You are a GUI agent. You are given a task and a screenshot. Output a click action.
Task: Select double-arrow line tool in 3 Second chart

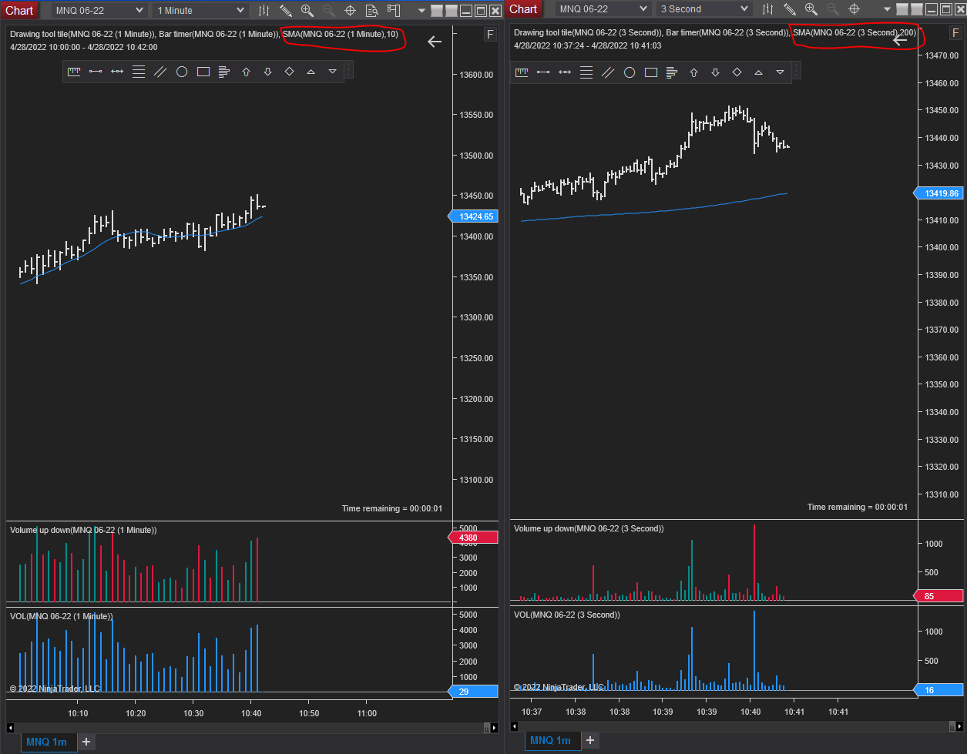click(x=565, y=72)
